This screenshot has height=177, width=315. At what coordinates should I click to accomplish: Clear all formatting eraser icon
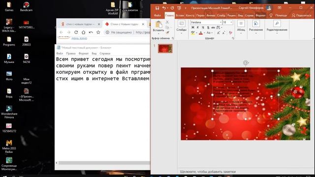(230, 33)
